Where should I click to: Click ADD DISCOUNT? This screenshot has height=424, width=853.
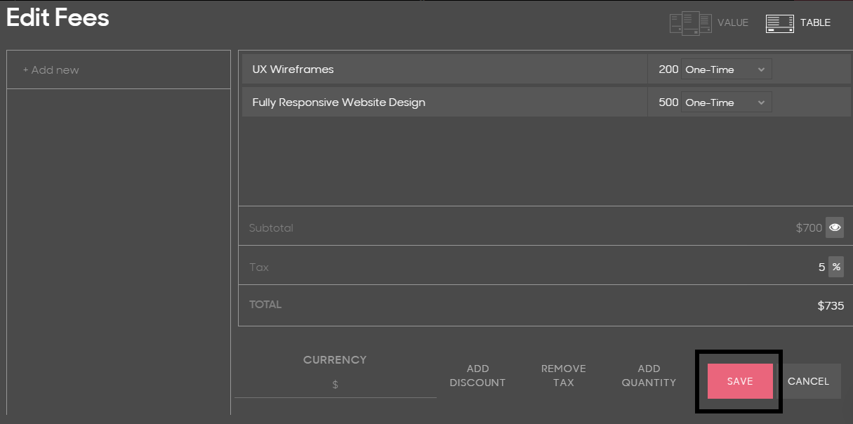[x=477, y=376]
